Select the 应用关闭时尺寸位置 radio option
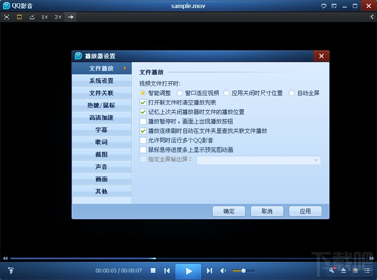The image size is (377, 280). tap(226, 93)
